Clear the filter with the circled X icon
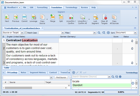The image size is (140, 96). coord(108,33)
